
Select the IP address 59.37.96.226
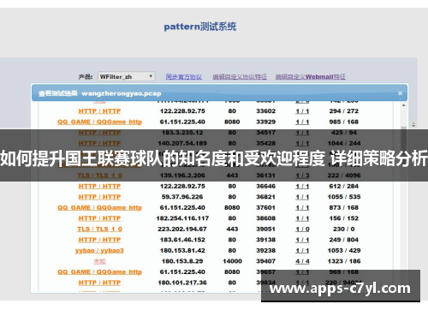(x=182, y=197)
